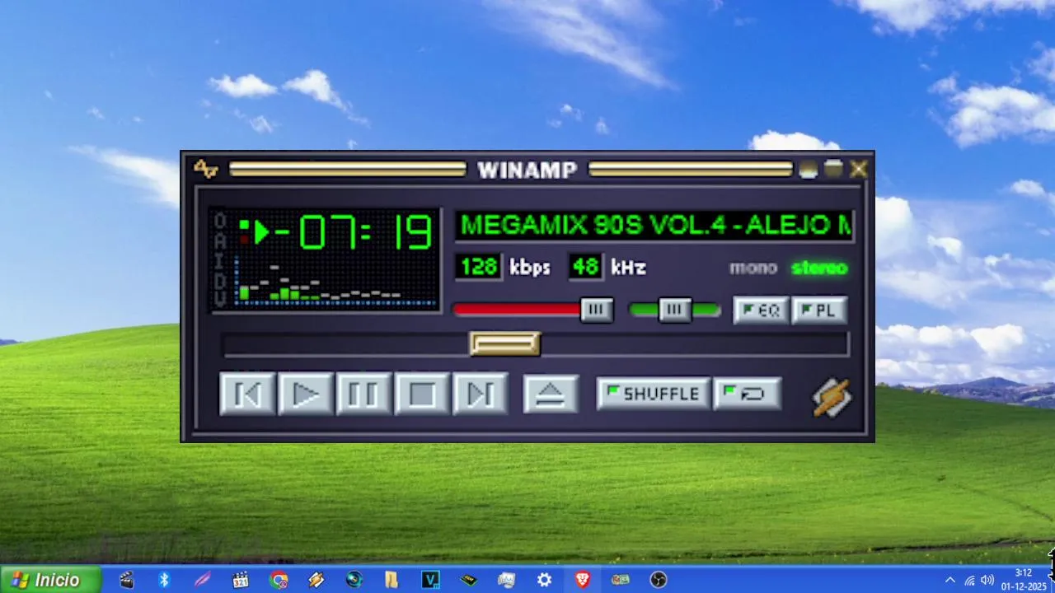
Task: Toggle the EQ equalizer window
Action: point(761,311)
